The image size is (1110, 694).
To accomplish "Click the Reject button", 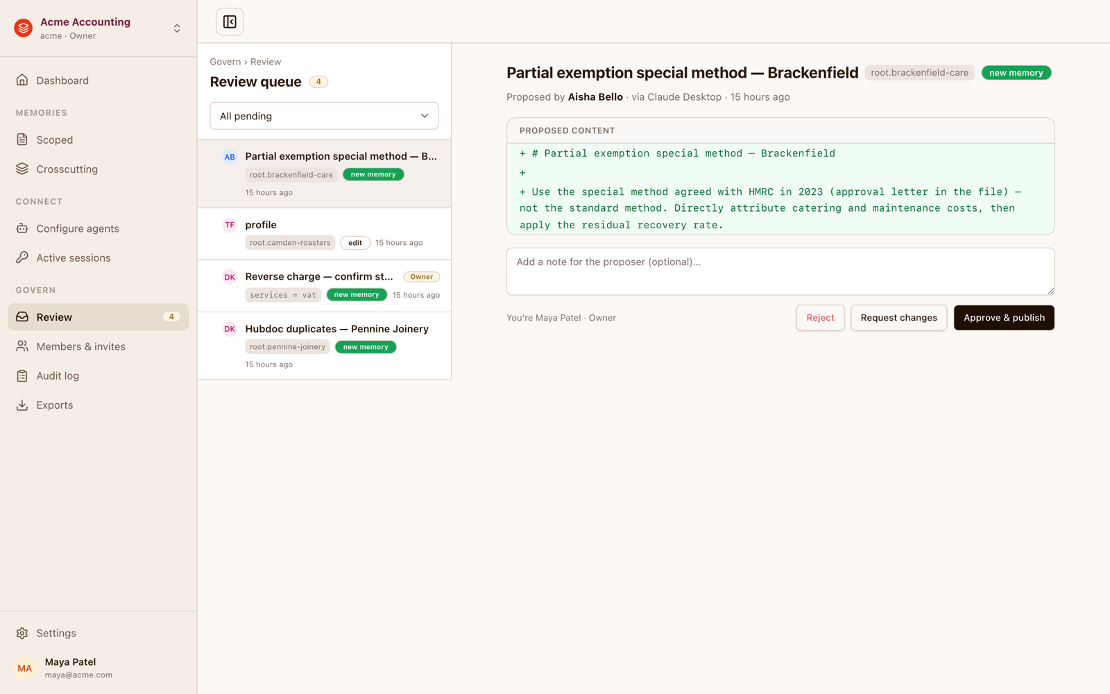I will coord(820,318).
